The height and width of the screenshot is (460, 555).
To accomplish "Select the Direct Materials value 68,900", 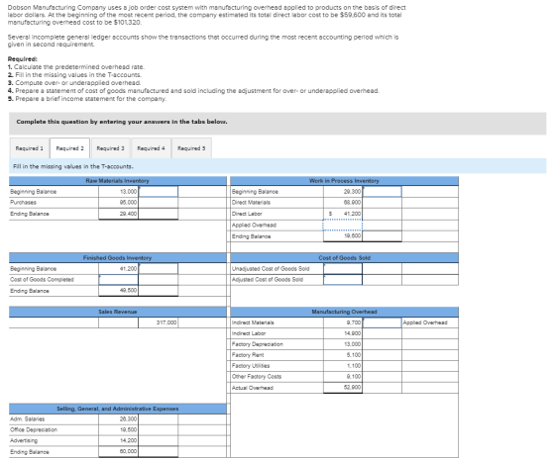I will [343, 203].
